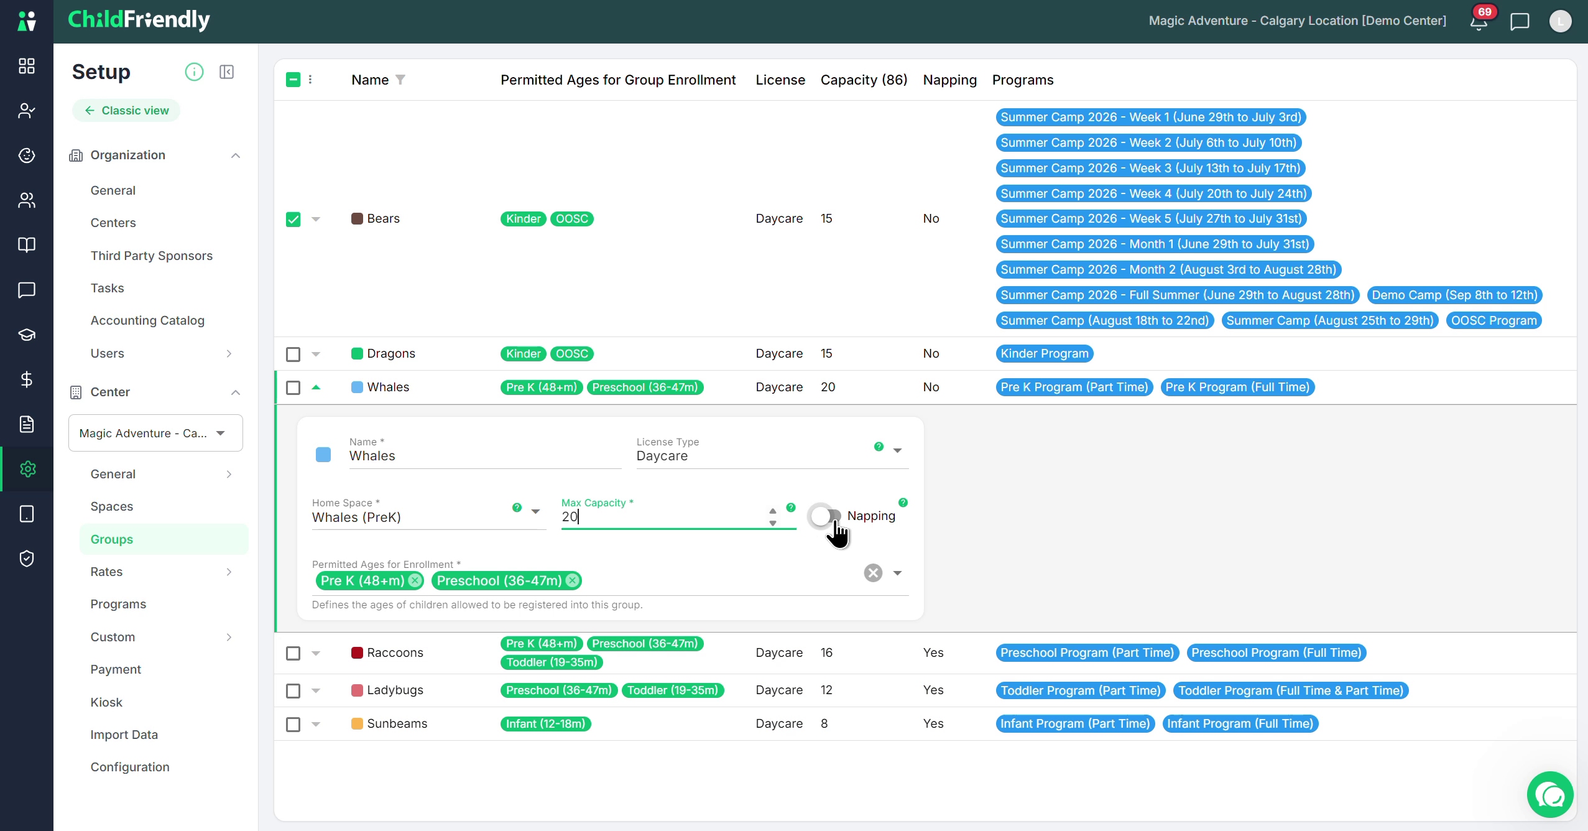
Task: Open the live chat support bubble
Action: (1550, 795)
